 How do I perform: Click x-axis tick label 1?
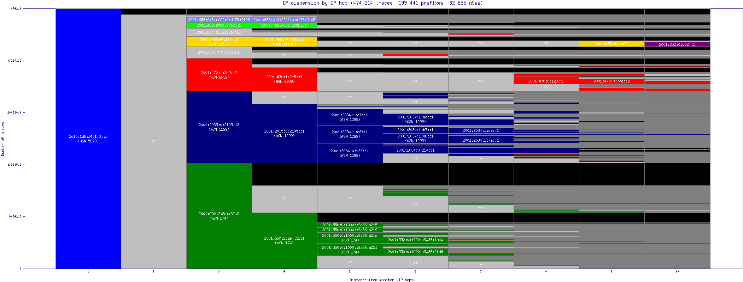pos(88,271)
